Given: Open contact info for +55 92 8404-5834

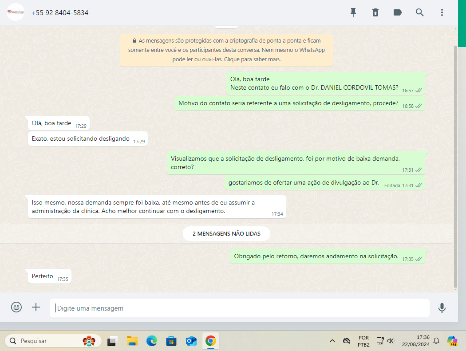Looking at the screenshot, I should (60, 13).
